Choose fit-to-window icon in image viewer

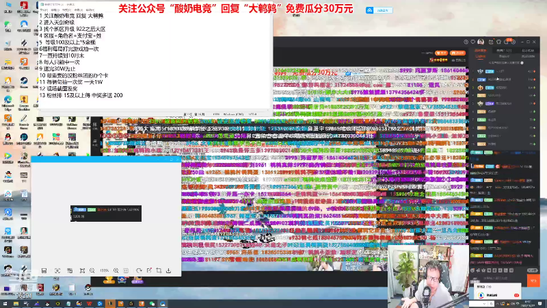pos(82,270)
